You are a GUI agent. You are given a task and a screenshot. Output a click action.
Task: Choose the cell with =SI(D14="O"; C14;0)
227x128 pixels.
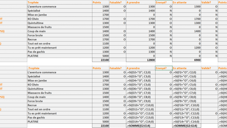click(x=141, y=122)
